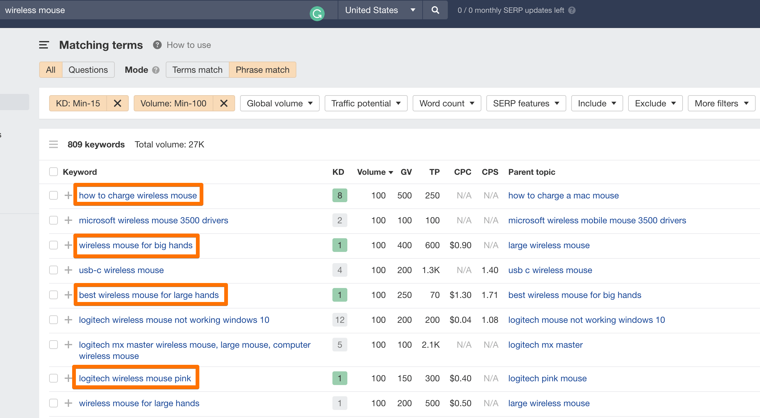Open the United States country dropdown

380,10
